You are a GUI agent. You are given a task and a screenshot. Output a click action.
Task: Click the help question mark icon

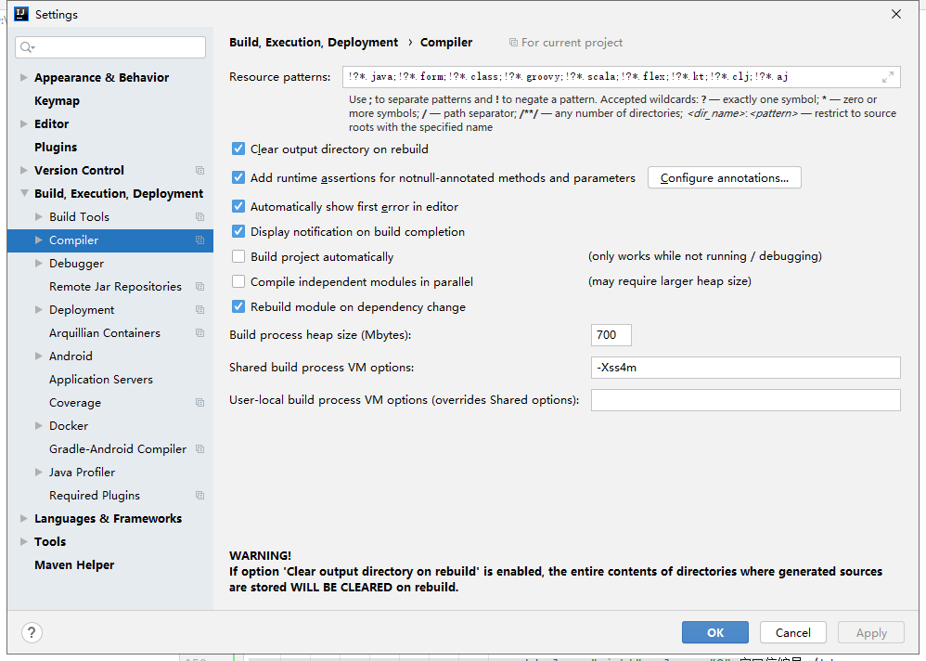click(x=32, y=632)
